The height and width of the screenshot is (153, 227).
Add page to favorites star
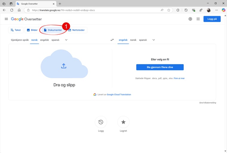[169, 10]
